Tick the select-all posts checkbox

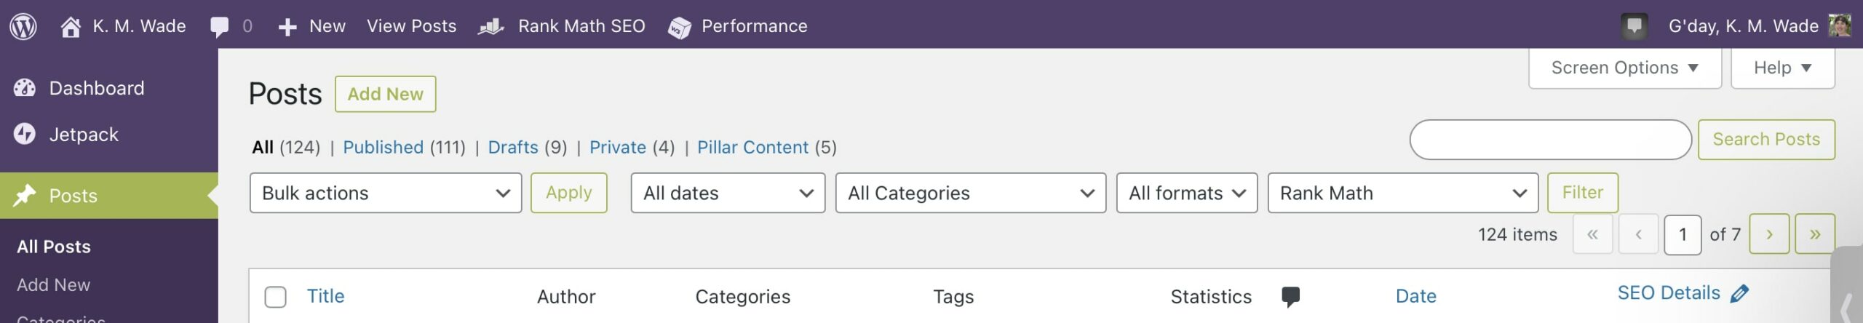tap(275, 297)
